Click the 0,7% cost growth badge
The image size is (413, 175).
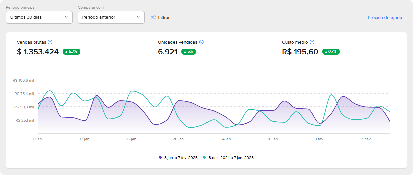pyautogui.click(x=331, y=52)
